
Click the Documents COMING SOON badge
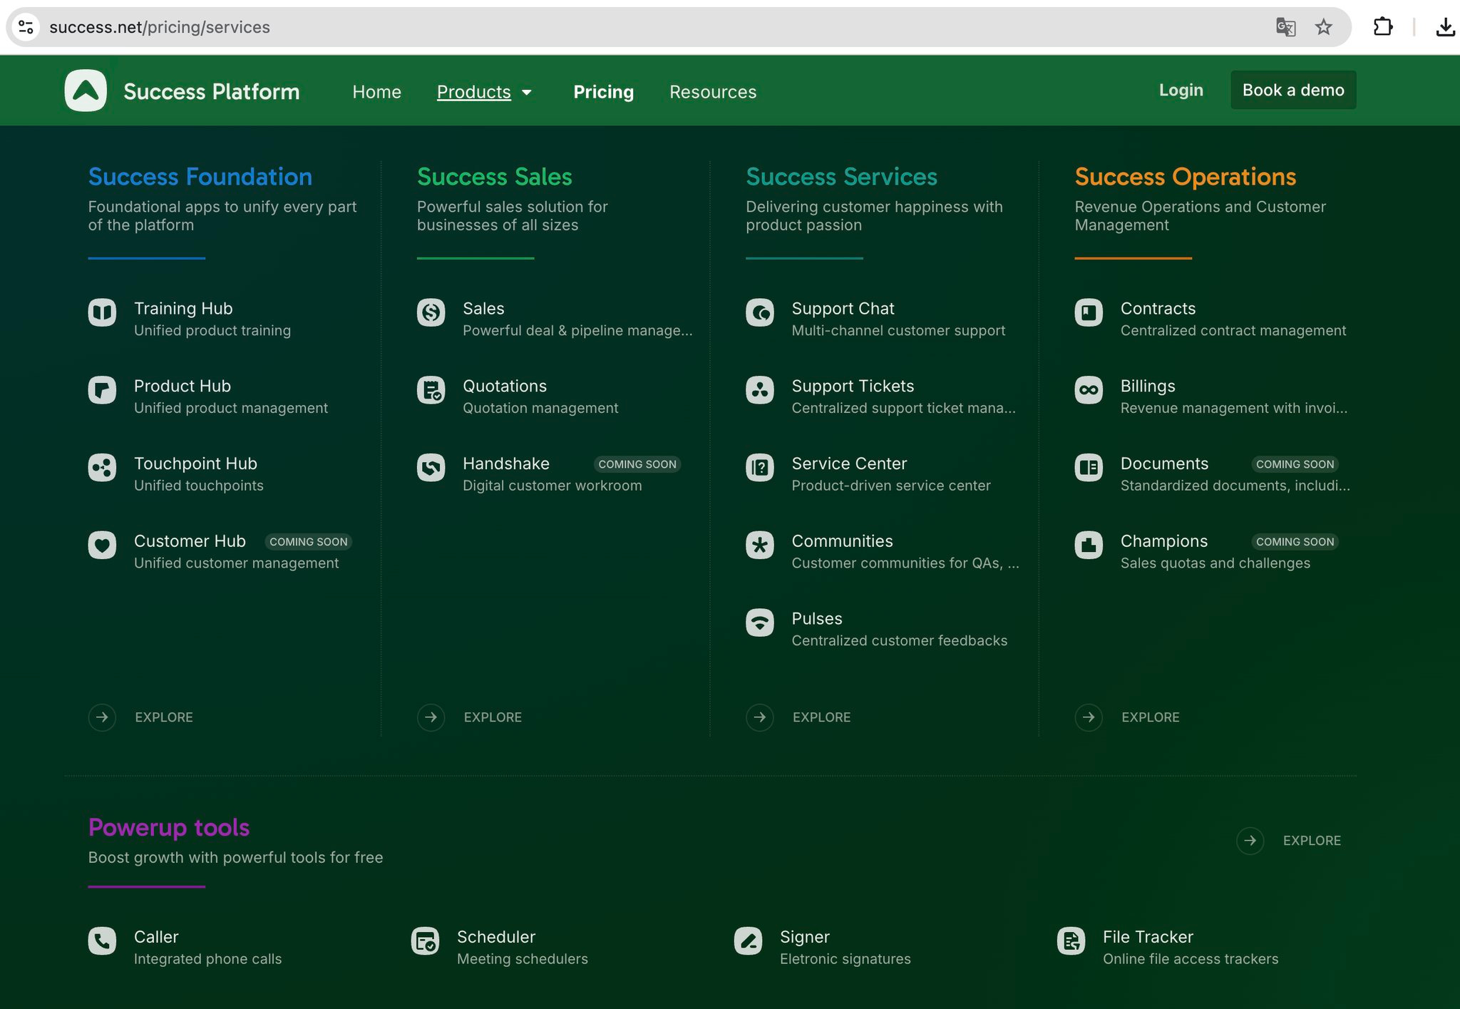coord(1295,464)
